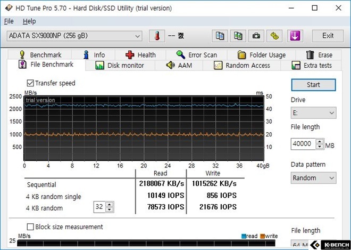Open the Random Access tab
Viewport: 351px width, 250px height.
pyautogui.click(x=241, y=66)
